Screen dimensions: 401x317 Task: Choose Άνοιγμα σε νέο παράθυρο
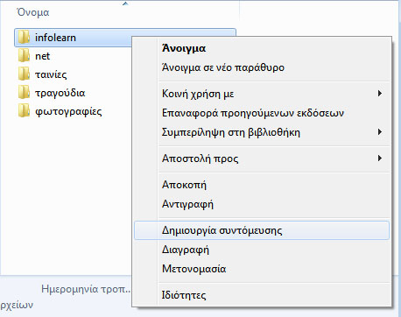pyautogui.click(x=262, y=67)
